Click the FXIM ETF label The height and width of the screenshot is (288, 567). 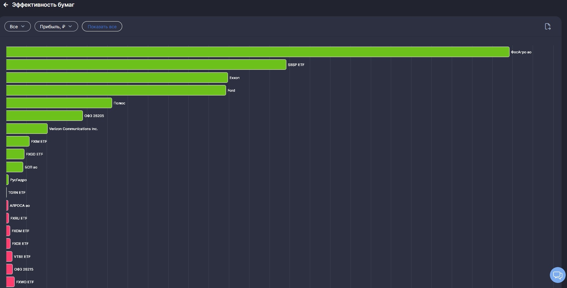[x=39, y=141]
